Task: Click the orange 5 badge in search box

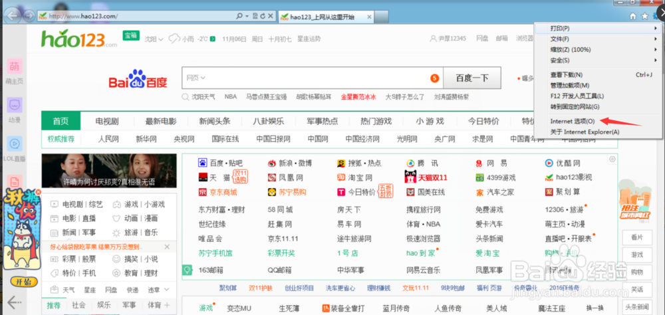Action: pos(434,78)
